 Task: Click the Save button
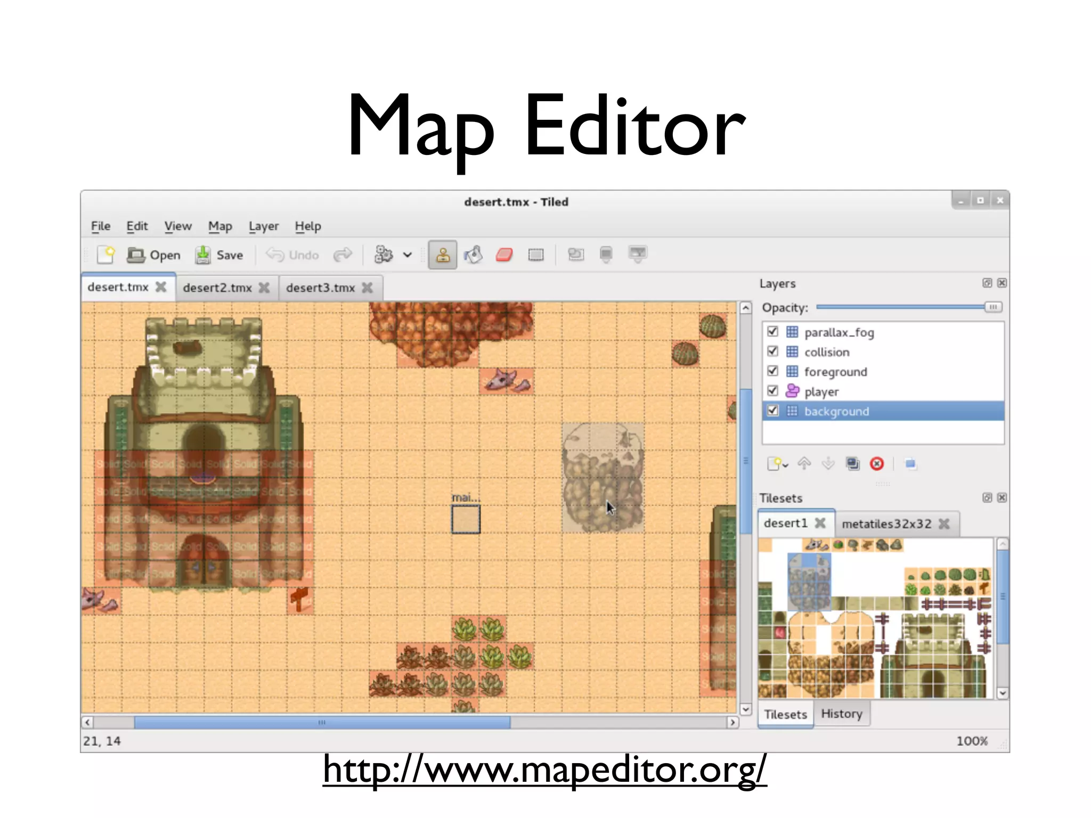[x=219, y=255]
